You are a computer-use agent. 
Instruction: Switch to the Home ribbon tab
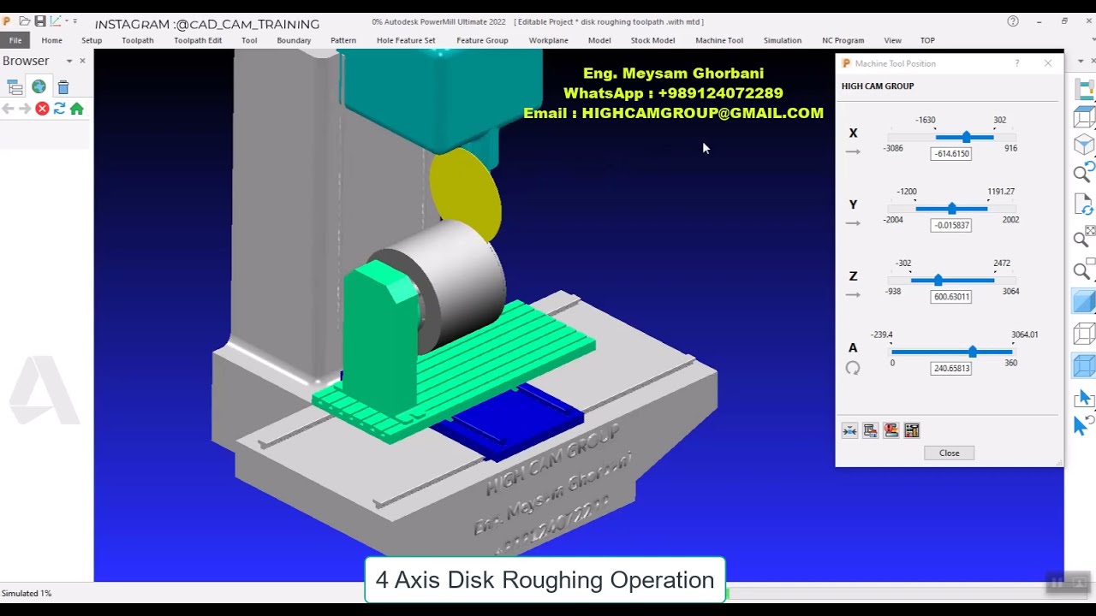pyautogui.click(x=51, y=40)
